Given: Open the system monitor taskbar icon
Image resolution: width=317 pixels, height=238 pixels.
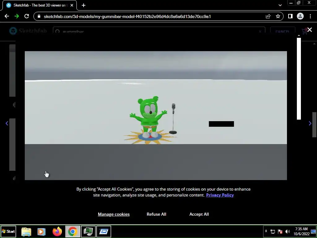Looking at the screenshot, I should click(88, 231).
